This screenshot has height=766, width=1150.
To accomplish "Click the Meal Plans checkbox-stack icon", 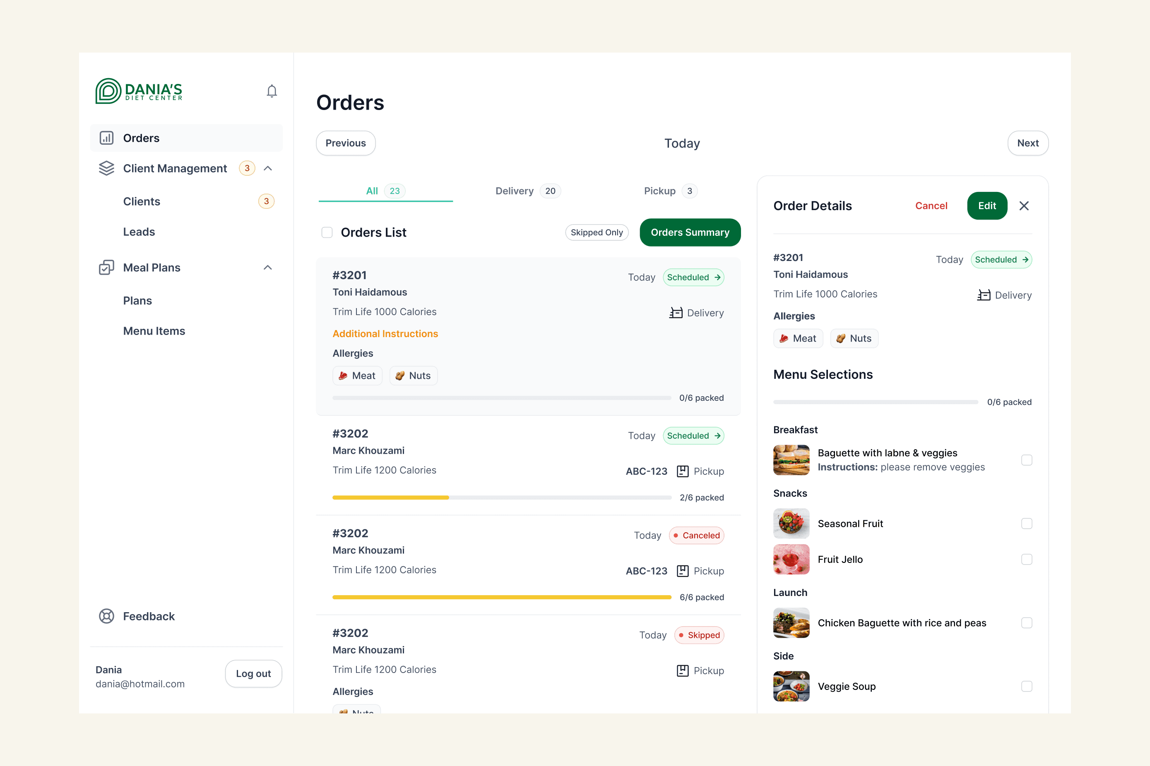I will tap(106, 268).
